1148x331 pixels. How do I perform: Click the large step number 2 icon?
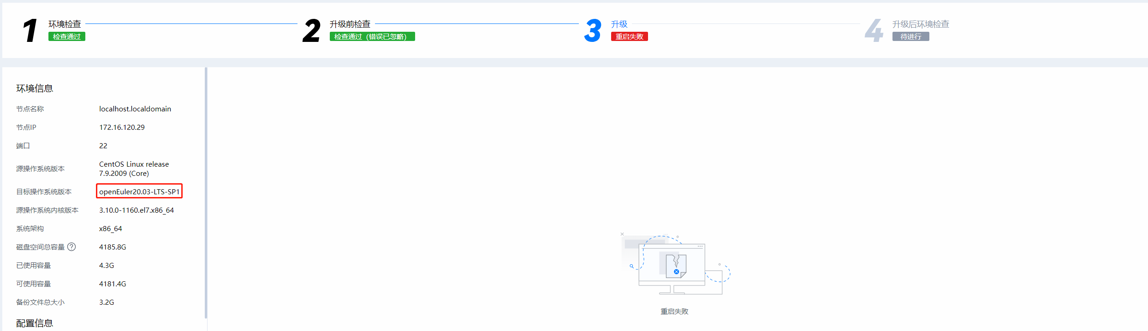(x=311, y=30)
